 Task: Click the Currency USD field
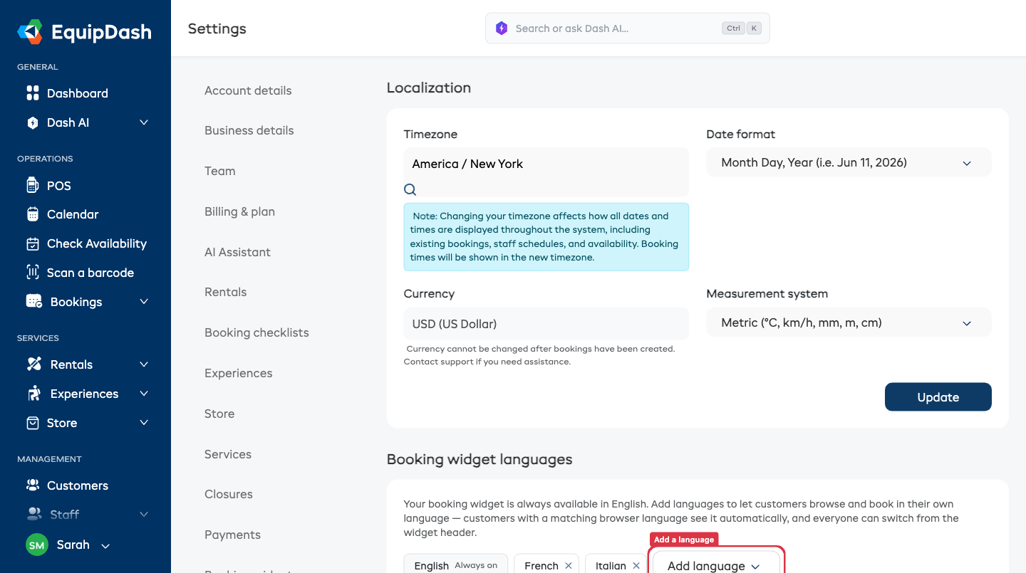pos(546,324)
